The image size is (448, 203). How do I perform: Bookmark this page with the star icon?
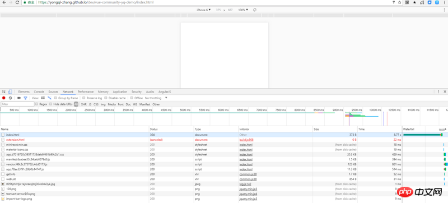[399, 2]
